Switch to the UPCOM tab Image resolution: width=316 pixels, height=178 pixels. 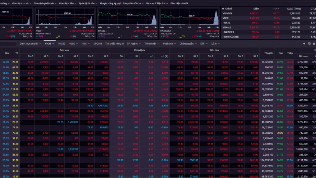click(x=97, y=44)
